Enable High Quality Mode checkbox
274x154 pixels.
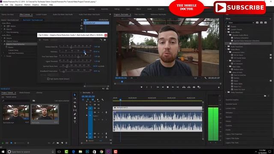click(48, 79)
